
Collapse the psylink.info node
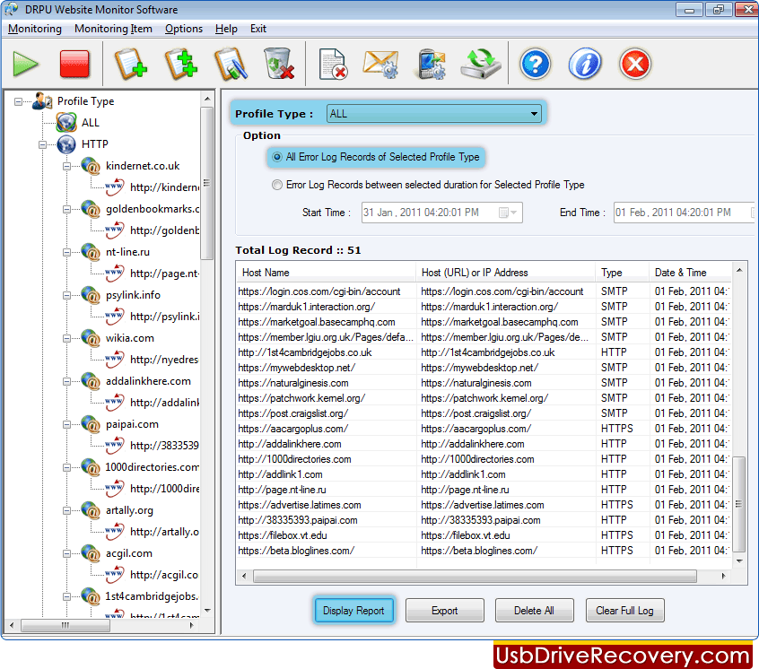pos(66,296)
